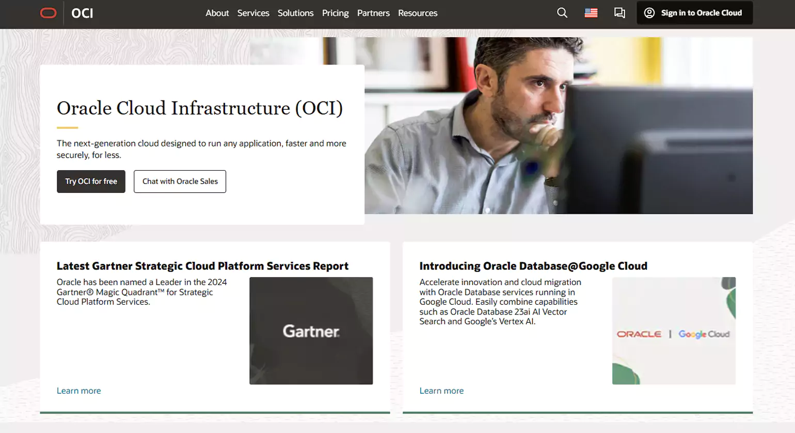Click the person icon beside Sign in
Image resolution: width=795 pixels, height=433 pixels.
(649, 13)
